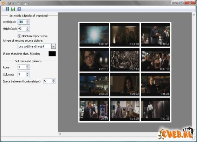197x142 pixels.
Task: Select the thumbnail at 0:18:52
Action: [155, 35]
